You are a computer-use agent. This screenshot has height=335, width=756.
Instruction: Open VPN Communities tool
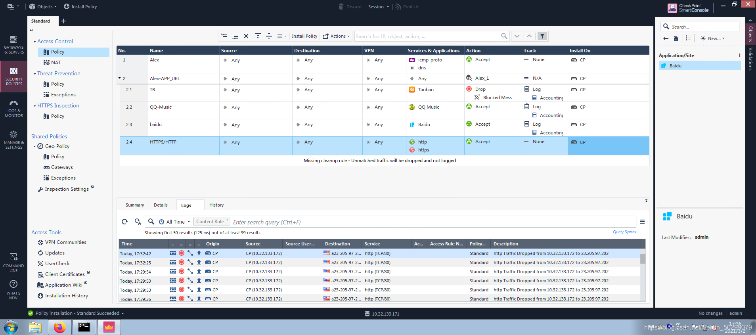[65, 242]
